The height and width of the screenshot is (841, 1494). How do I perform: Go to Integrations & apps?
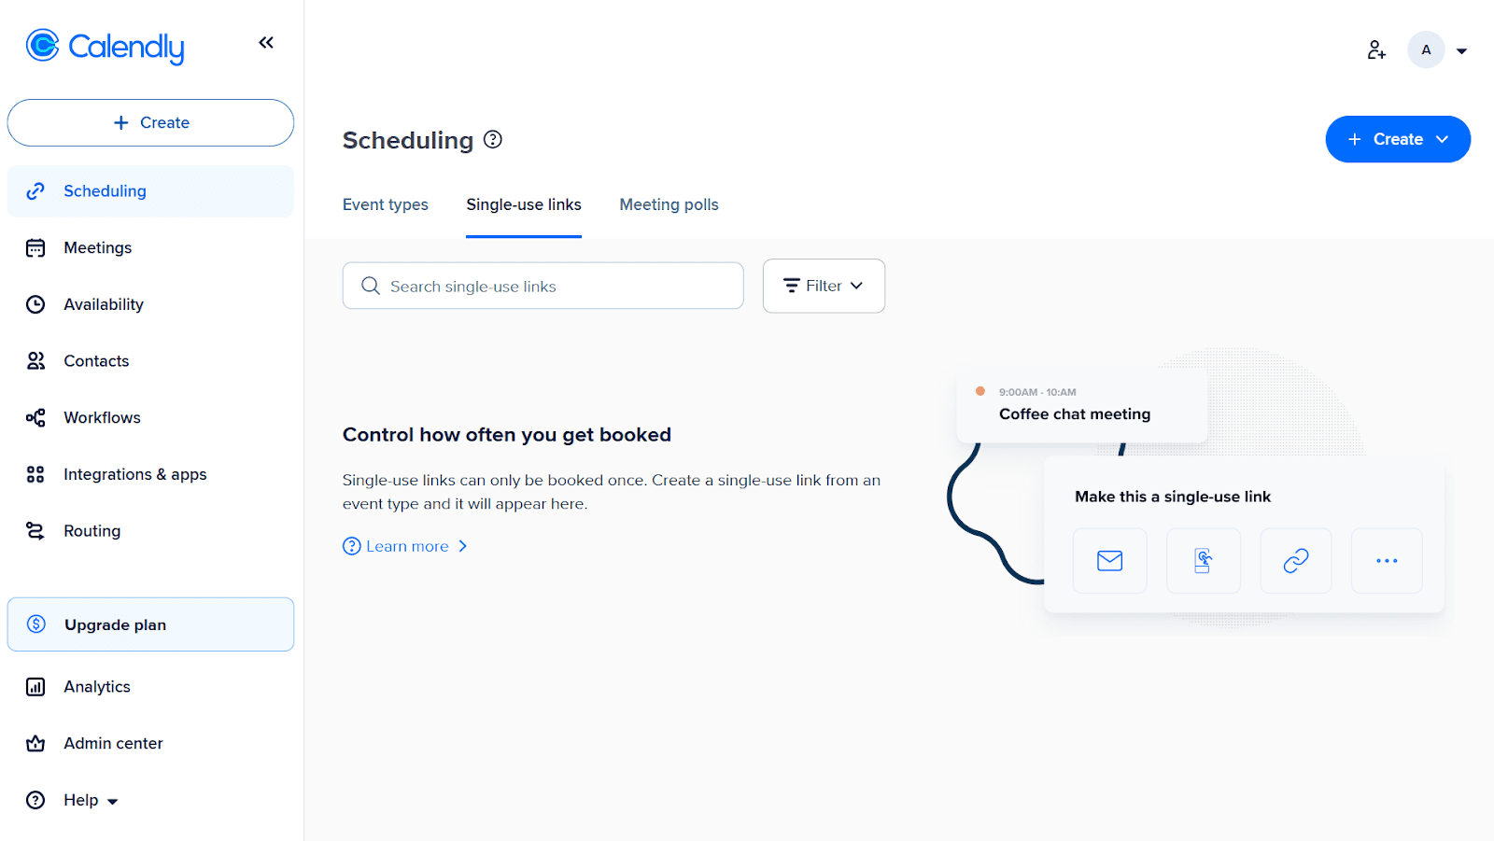point(134,474)
